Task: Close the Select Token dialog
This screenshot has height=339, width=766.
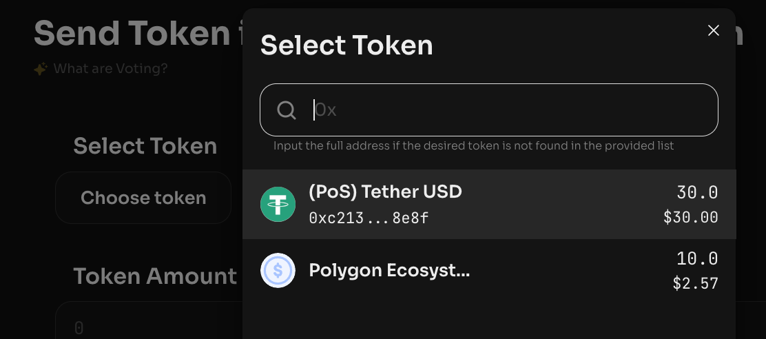Action: [x=714, y=30]
